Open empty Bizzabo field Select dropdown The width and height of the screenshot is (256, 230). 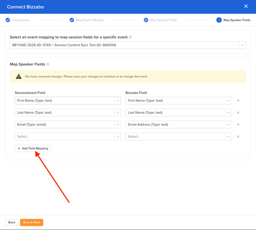pyautogui.click(x=178, y=137)
